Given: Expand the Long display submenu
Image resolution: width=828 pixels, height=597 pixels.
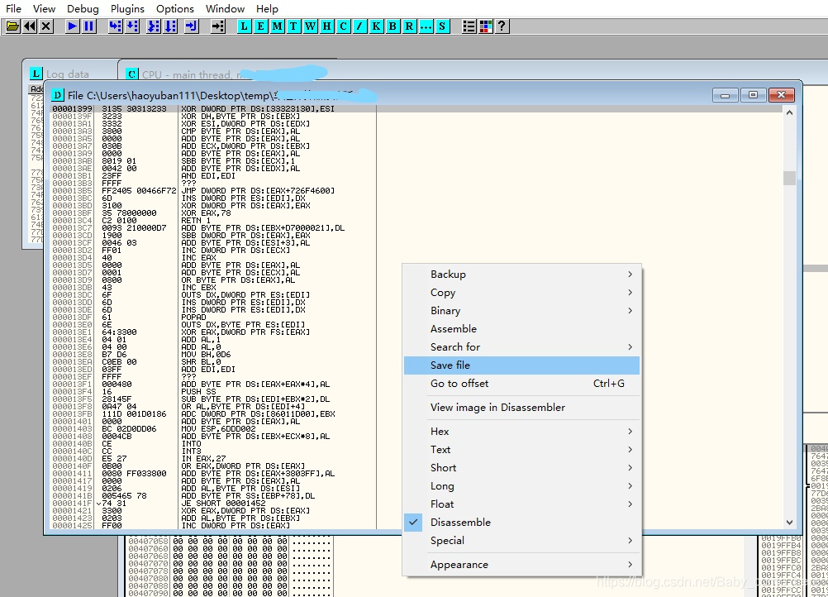Looking at the screenshot, I should point(521,486).
